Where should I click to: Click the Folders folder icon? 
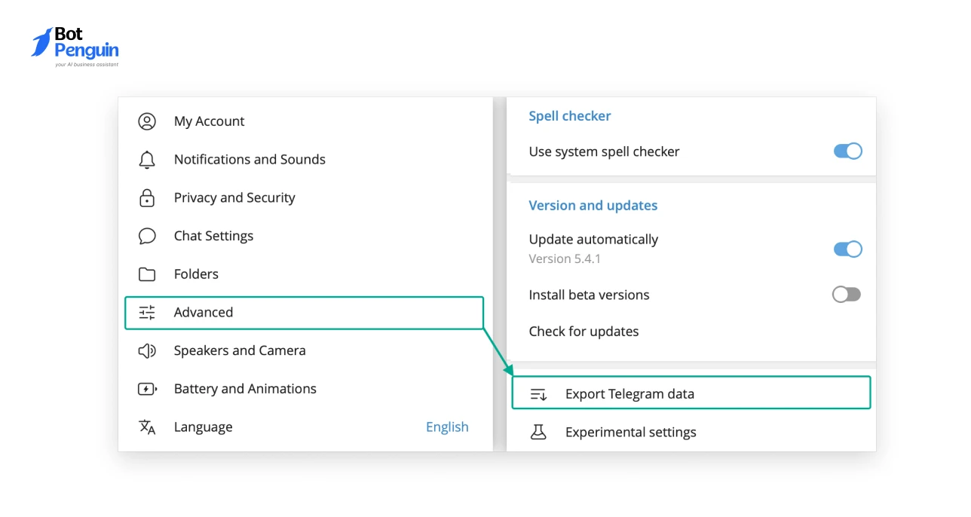pyautogui.click(x=147, y=274)
